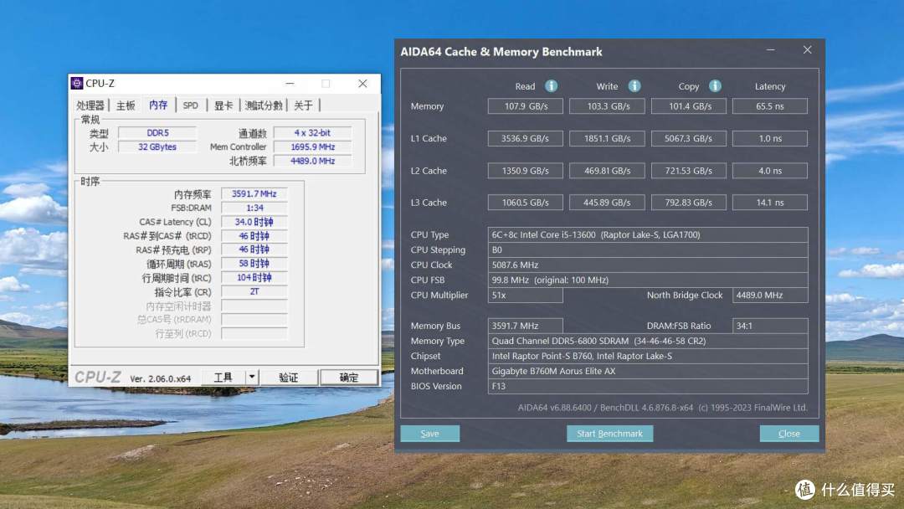Viewport: 904px width, 509px height.
Task: Click the 32 GBytes size value in CPU-Z
Action: (157, 147)
